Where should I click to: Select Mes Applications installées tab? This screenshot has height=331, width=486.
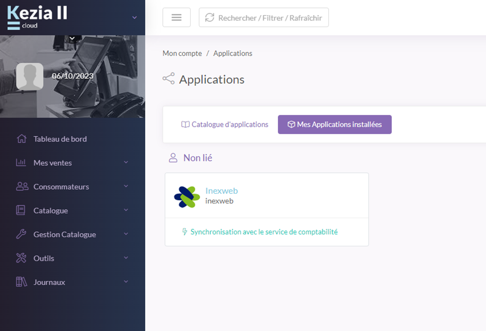coord(334,125)
